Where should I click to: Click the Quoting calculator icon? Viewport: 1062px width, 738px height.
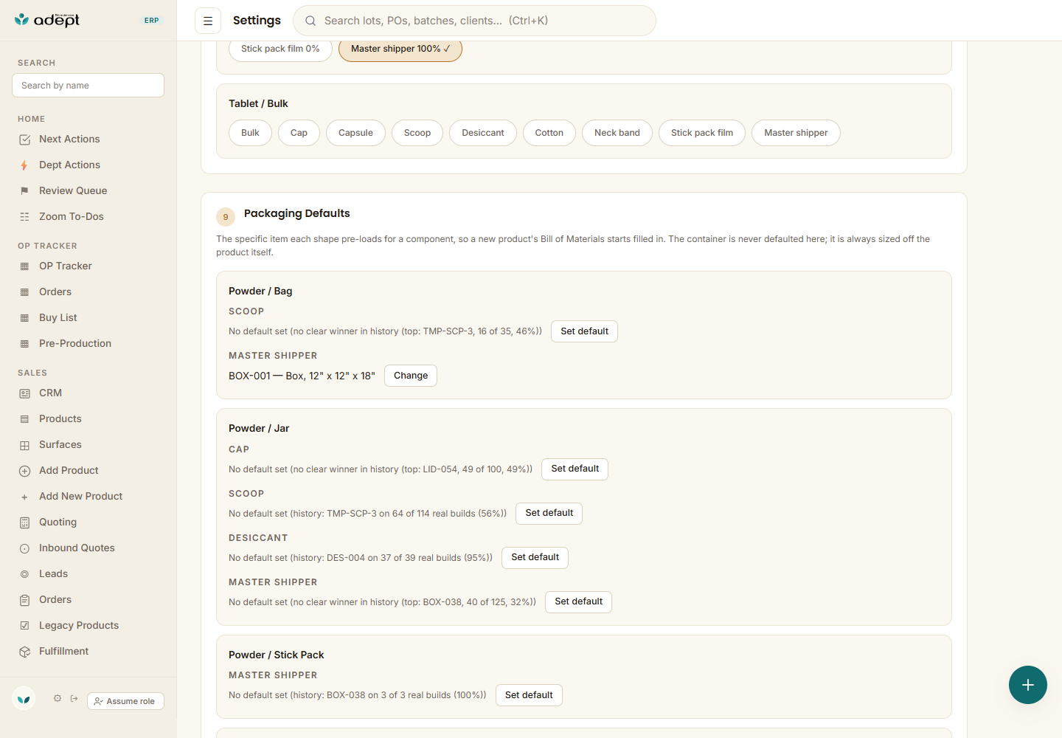pos(24,523)
